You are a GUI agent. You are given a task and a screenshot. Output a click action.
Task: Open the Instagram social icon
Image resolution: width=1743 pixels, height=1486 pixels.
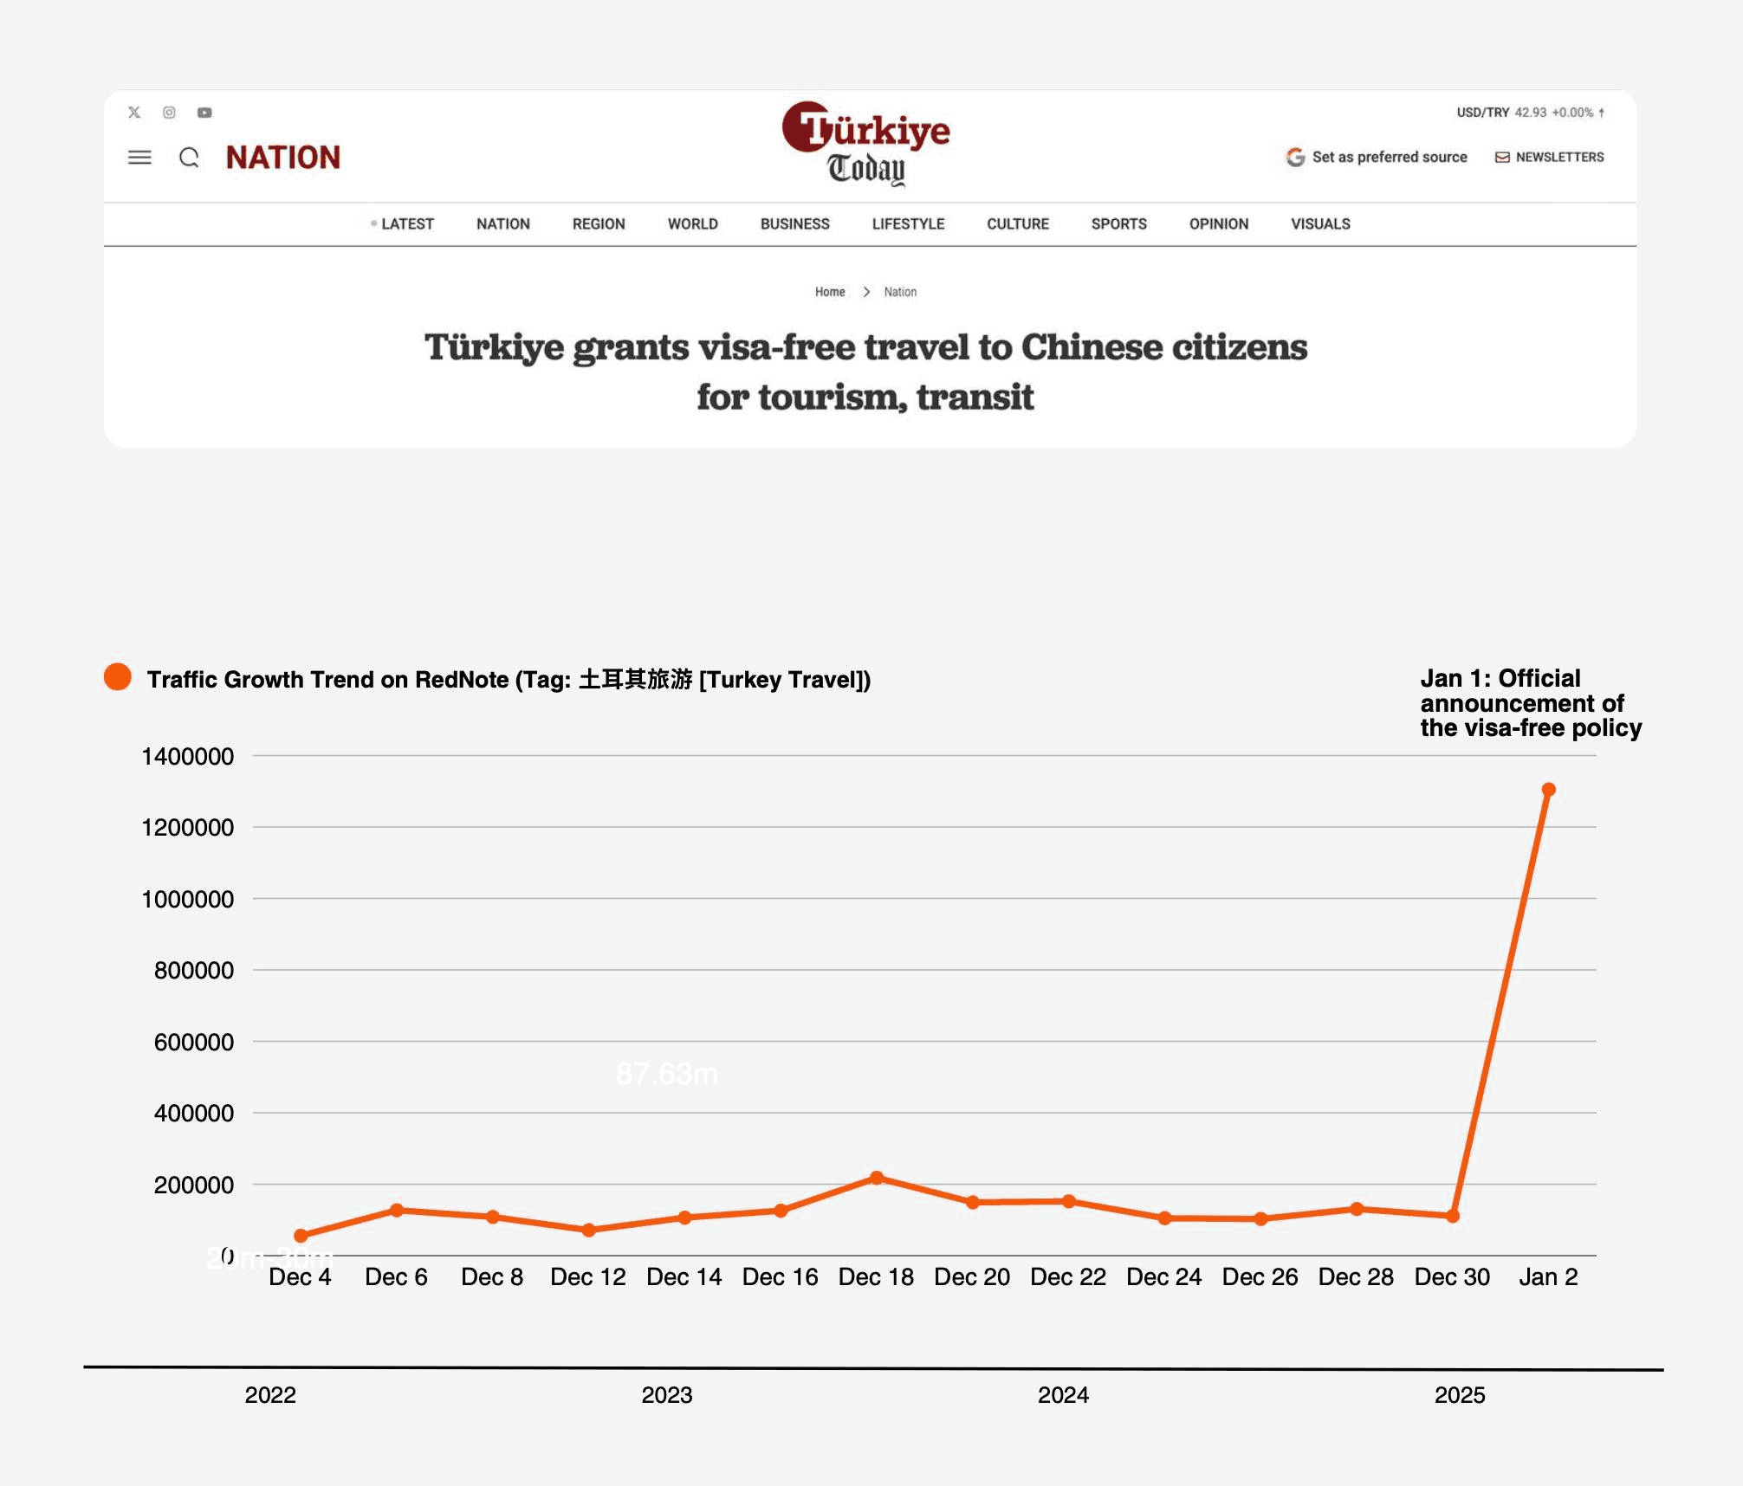point(170,113)
